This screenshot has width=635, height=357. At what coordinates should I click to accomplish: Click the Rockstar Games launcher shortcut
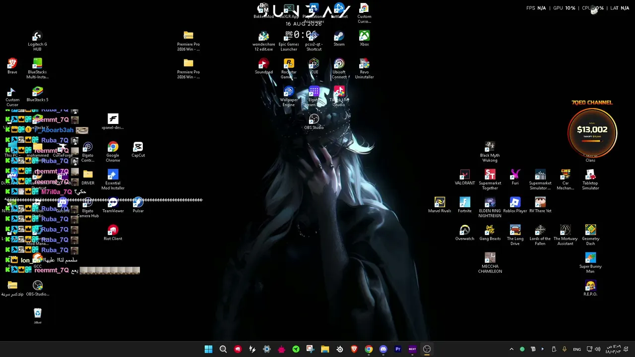click(x=289, y=69)
